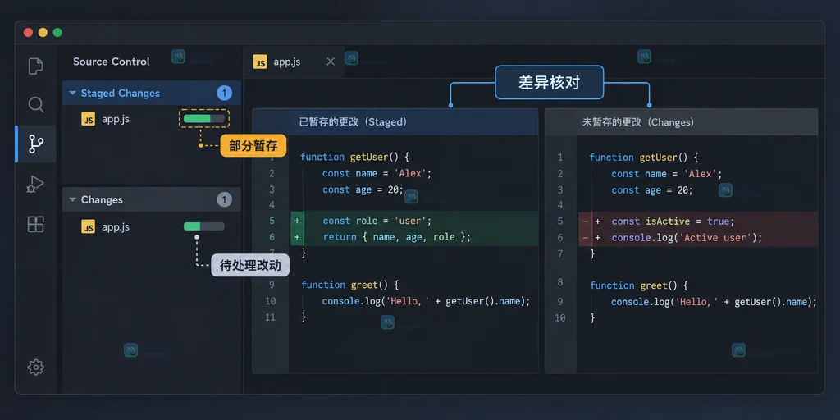
Task: Click staged pane line number 11
Action: (270, 317)
